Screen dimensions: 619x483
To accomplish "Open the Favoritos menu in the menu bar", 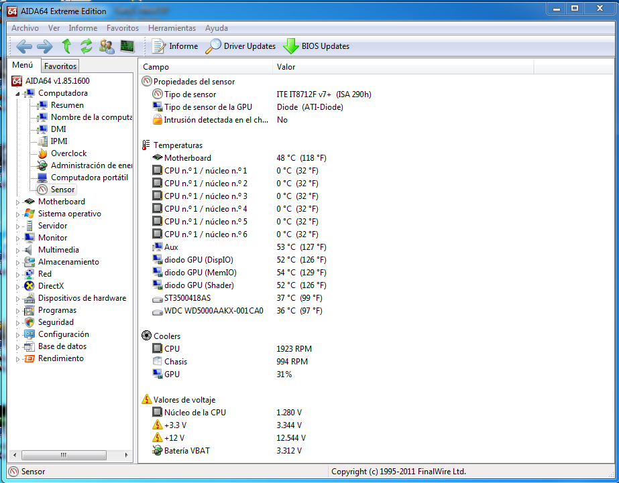I will pos(123,28).
